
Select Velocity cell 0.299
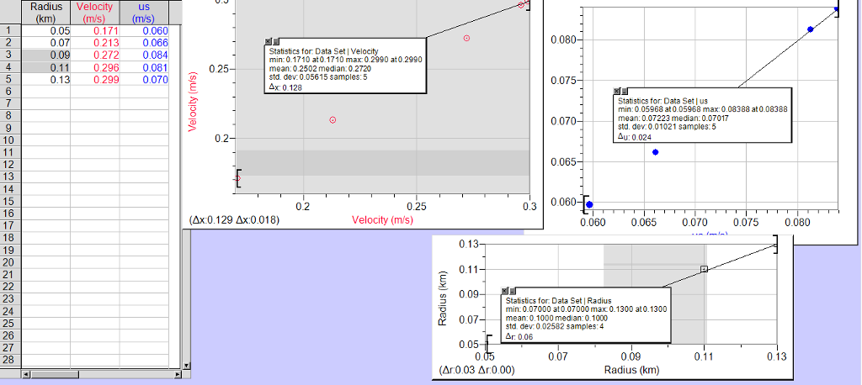94,79
